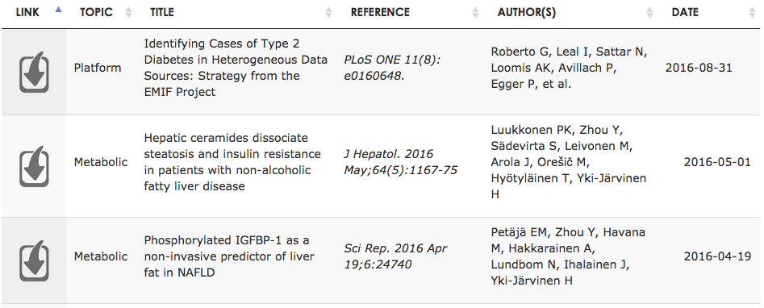Open download link for Type 2 Diabetes paper

pos(34,72)
